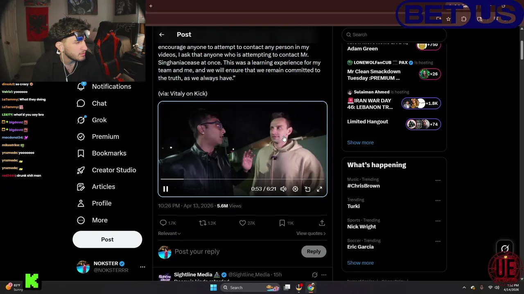
Task: Open Bookmarks from the sidebar
Action: tap(102, 153)
